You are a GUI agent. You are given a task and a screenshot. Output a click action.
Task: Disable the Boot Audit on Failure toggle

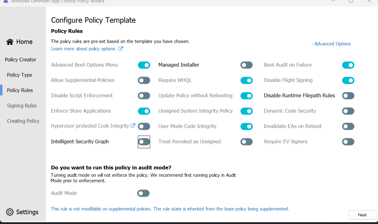348,65
